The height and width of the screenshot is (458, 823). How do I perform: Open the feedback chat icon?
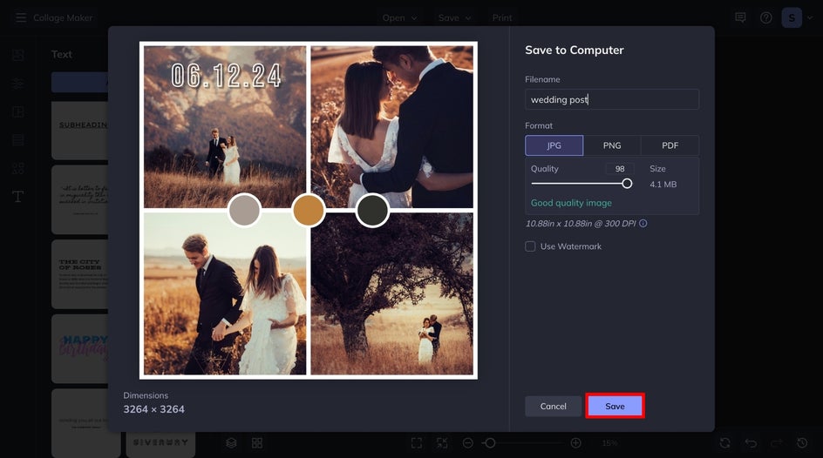point(740,17)
